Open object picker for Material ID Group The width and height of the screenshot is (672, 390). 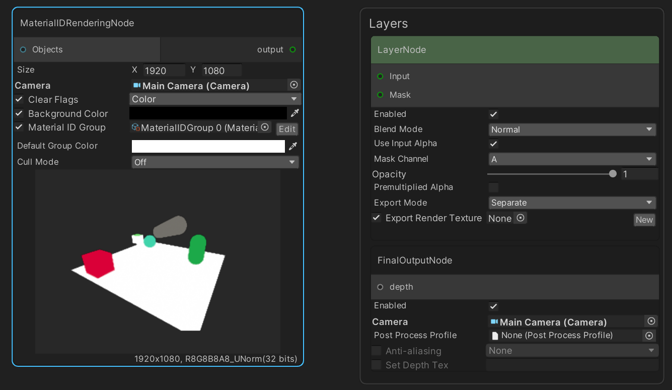click(x=265, y=127)
